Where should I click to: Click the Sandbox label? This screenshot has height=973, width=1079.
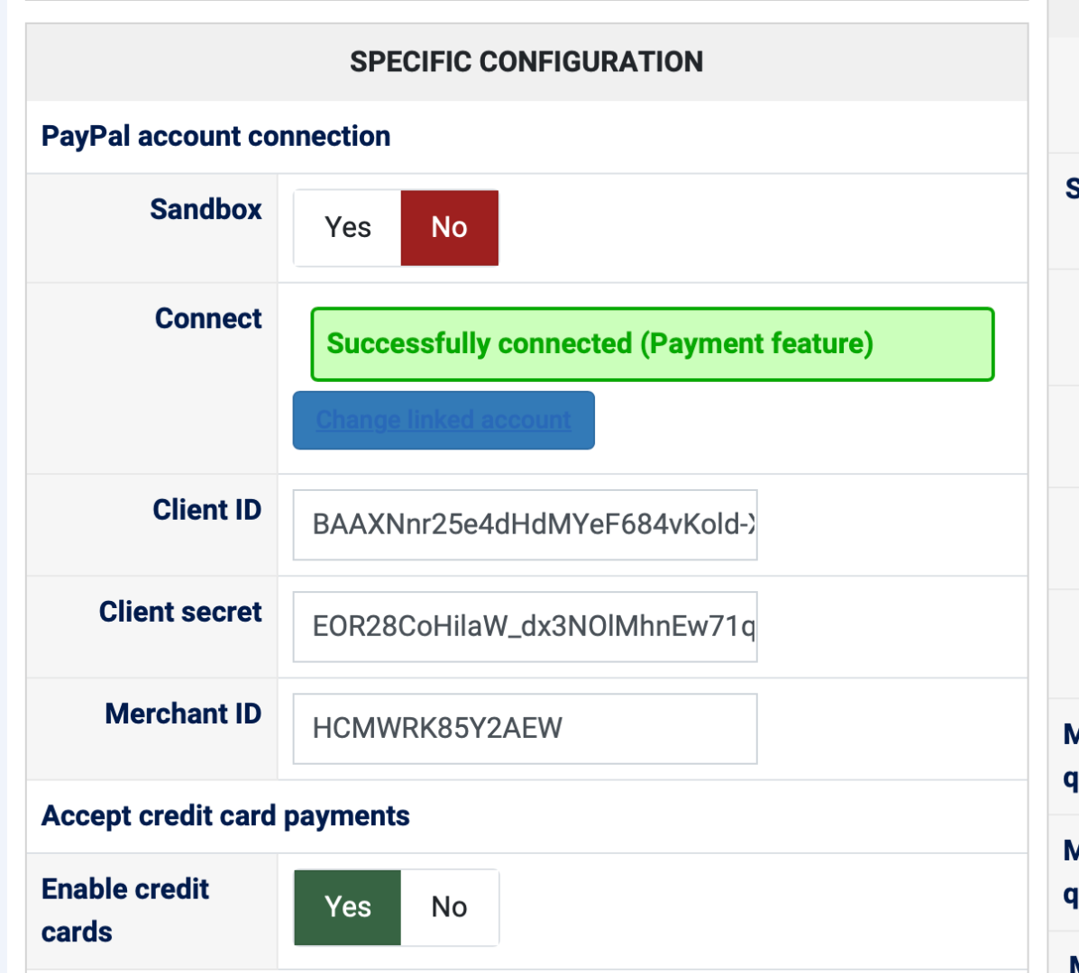pos(206,210)
